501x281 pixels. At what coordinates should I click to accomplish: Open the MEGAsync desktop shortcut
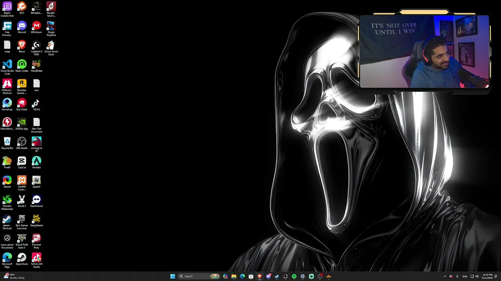tap(36, 28)
